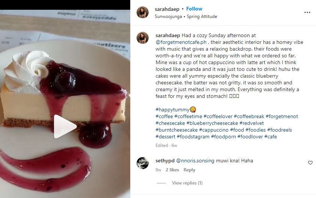
Task: Like sethypd's comment with the heart
Action: 310,163
